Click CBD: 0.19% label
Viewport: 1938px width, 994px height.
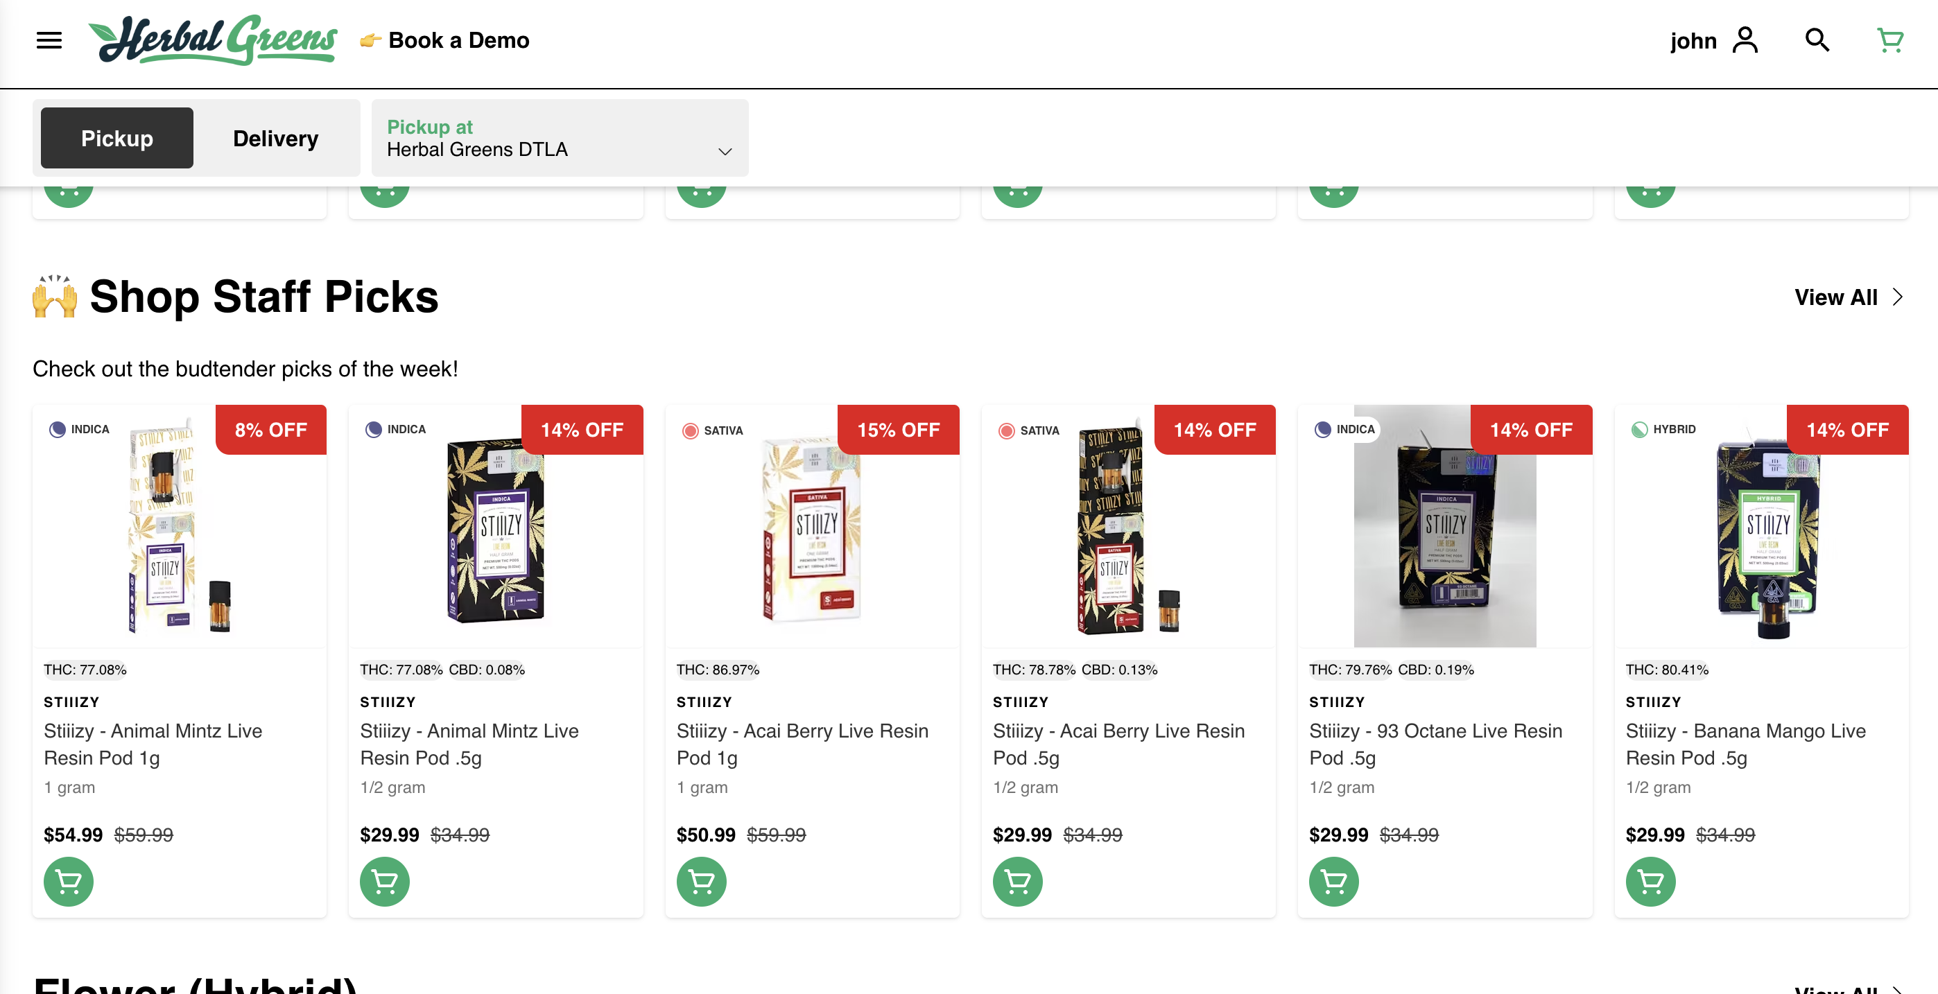(x=1435, y=670)
